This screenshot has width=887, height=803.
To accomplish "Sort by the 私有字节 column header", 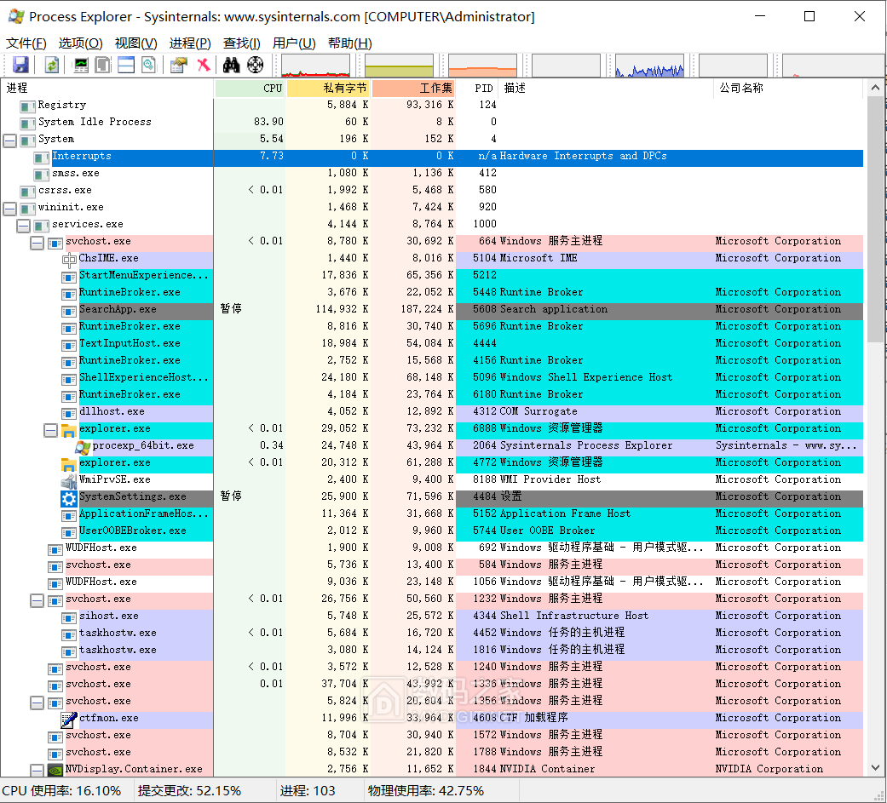I will [328, 89].
